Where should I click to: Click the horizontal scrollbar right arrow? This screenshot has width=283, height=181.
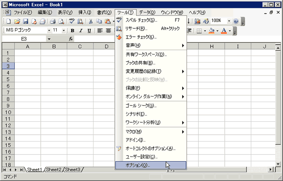(x=271, y=169)
